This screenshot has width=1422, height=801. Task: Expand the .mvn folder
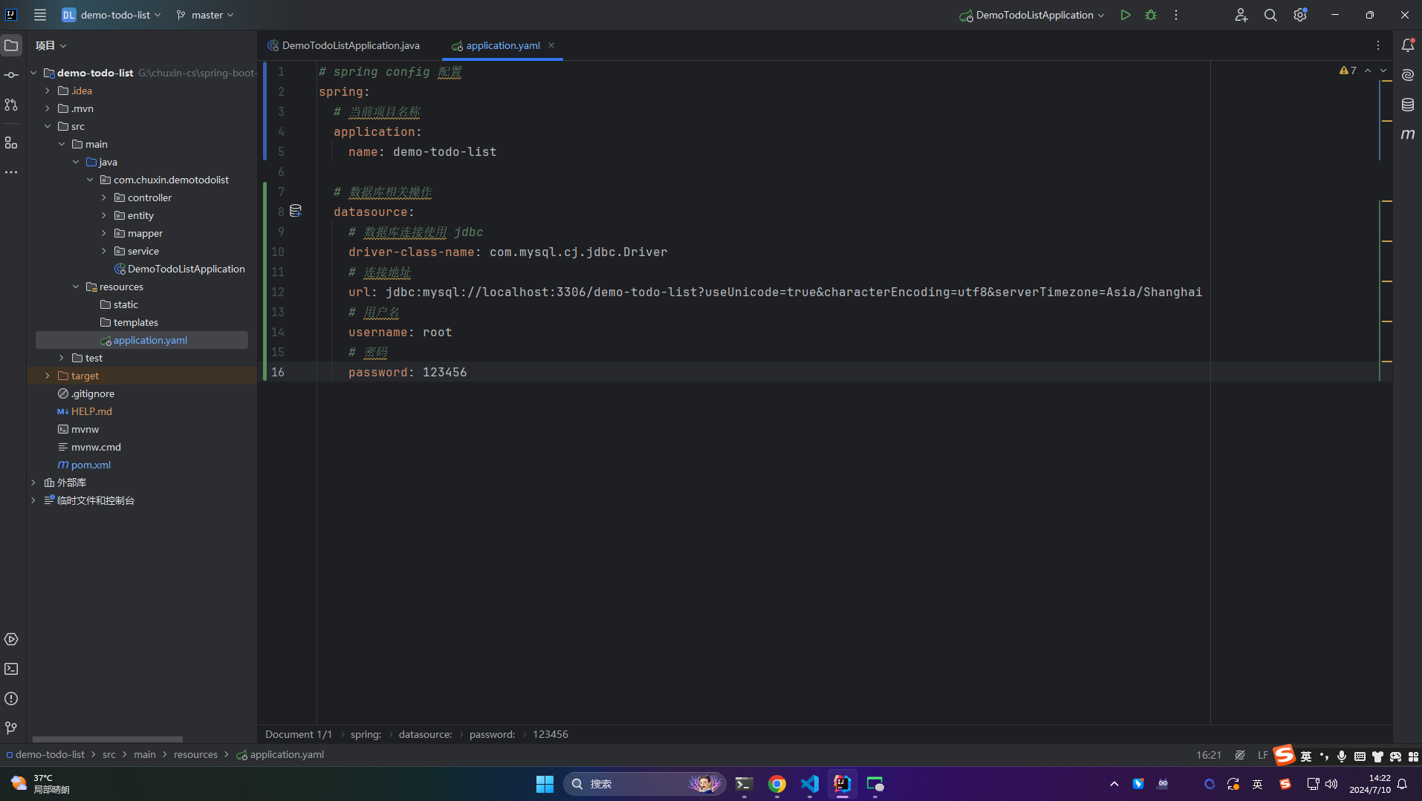[x=48, y=108]
